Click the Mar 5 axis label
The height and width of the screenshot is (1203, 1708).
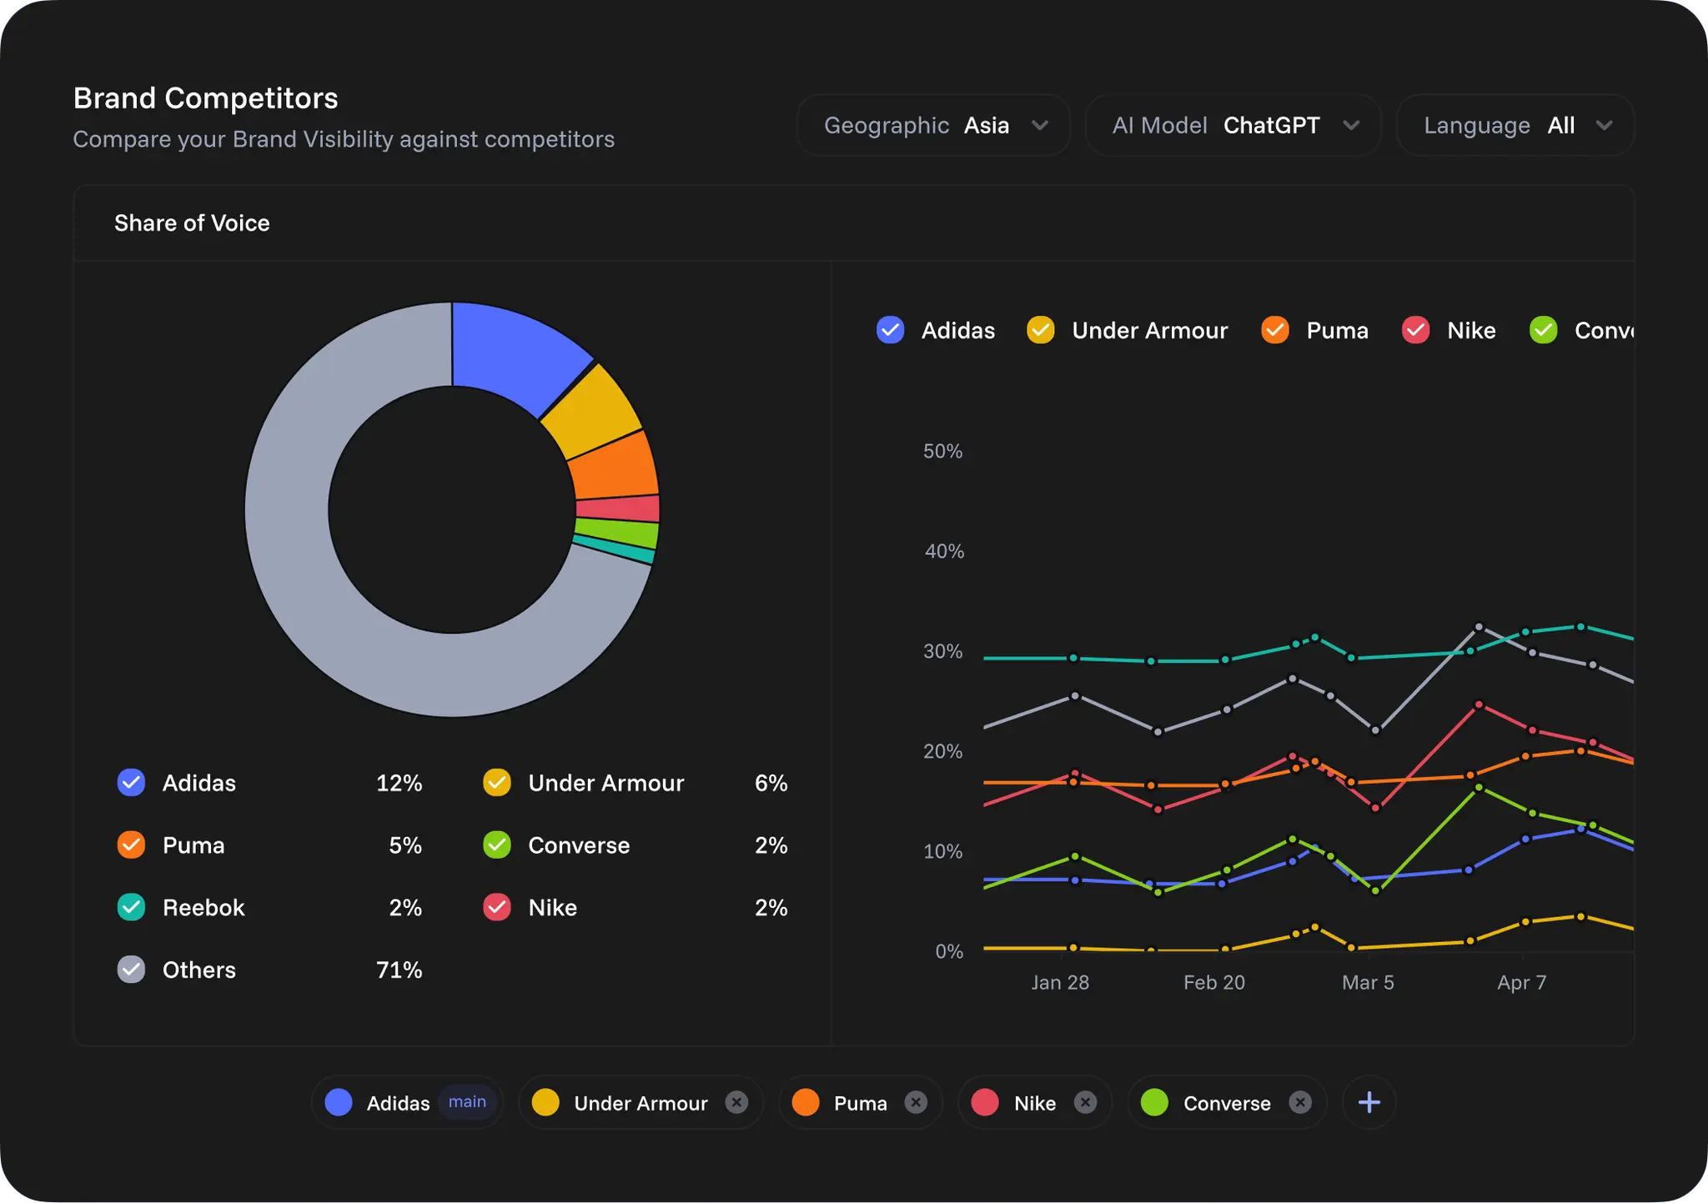click(x=1368, y=982)
